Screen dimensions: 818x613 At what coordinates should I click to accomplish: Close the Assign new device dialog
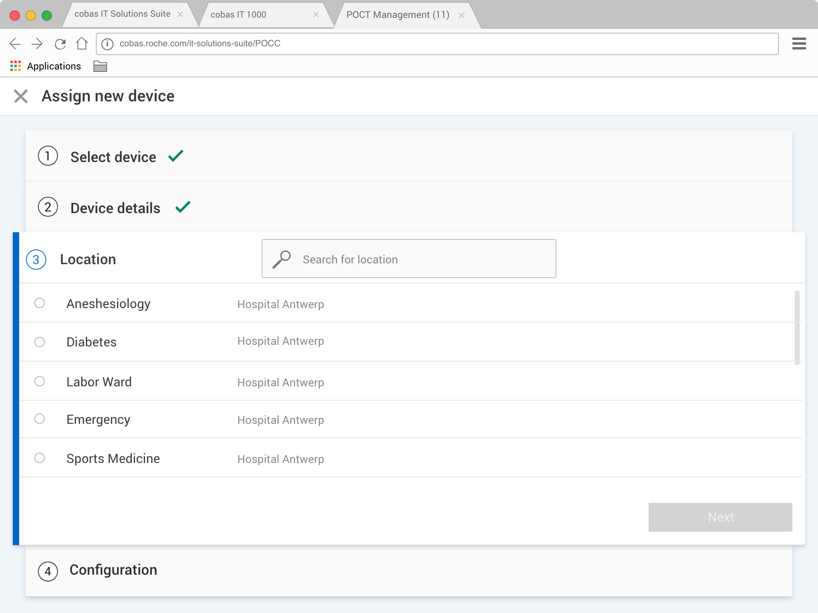pos(21,96)
